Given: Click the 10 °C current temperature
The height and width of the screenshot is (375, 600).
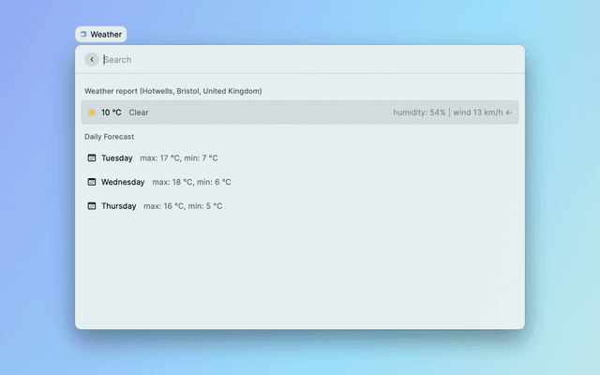Looking at the screenshot, I should (112, 112).
